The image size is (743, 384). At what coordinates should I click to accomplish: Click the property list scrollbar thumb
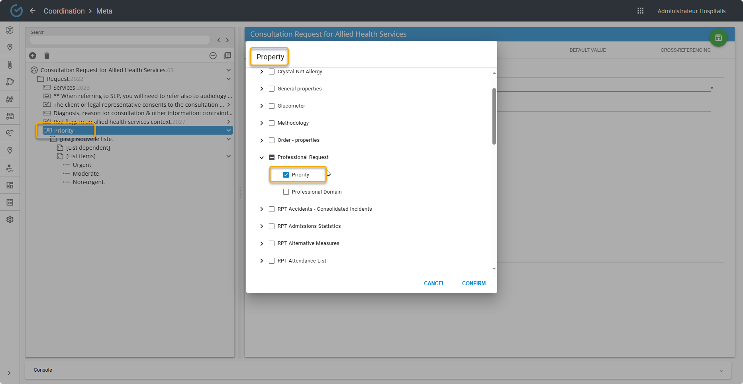pos(494,116)
